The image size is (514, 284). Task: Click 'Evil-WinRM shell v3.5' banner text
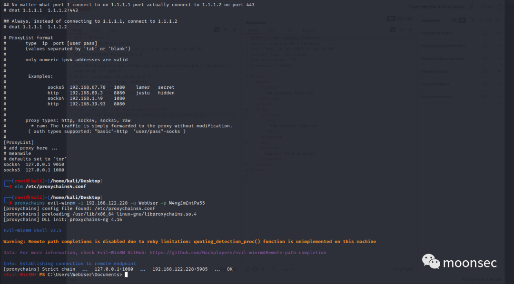coord(32,231)
